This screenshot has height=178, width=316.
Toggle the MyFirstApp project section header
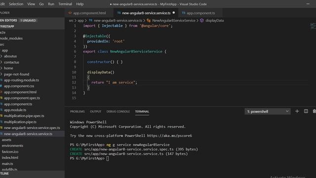pyautogui.click(x=32, y=26)
